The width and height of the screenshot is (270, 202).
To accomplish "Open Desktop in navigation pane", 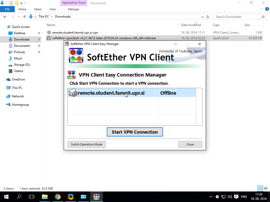I will [20, 33].
